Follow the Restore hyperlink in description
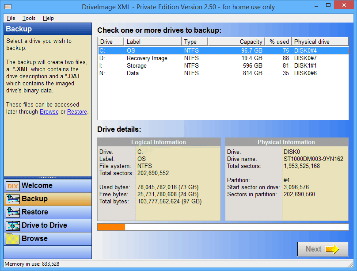 tap(77, 112)
